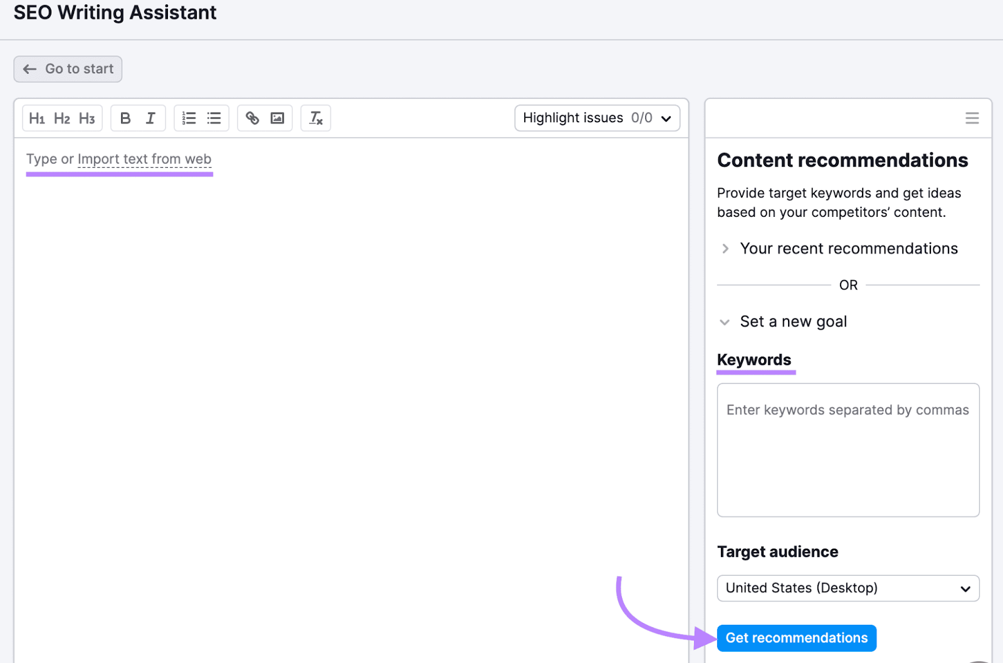Open the Target audience dropdown
Viewport: 1003px width, 663px height.
[x=848, y=588]
